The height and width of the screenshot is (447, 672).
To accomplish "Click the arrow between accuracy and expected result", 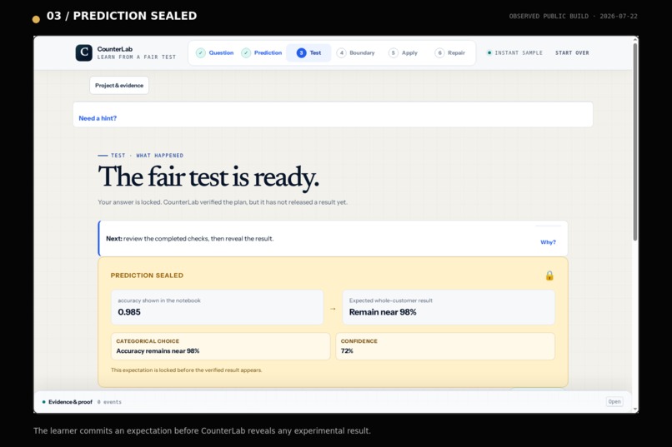I will tap(333, 309).
